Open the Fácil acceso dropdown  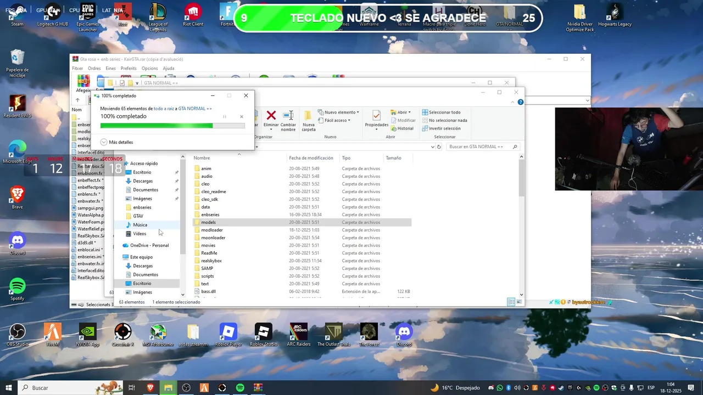[335, 120]
